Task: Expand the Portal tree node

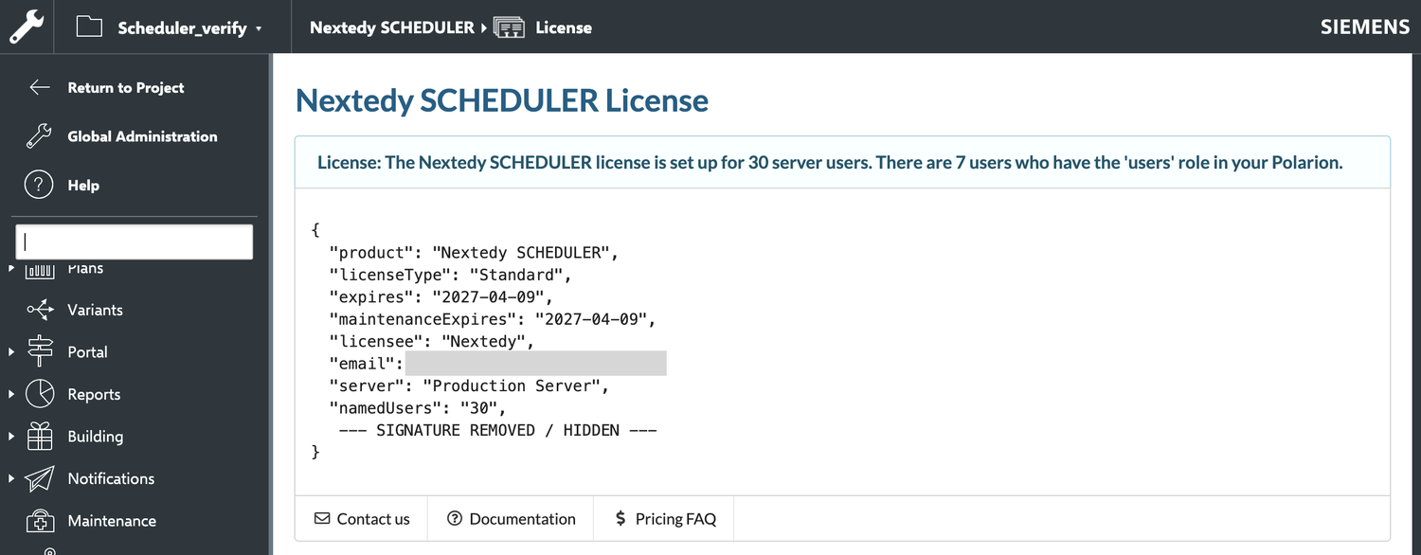Action: (x=11, y=352)
